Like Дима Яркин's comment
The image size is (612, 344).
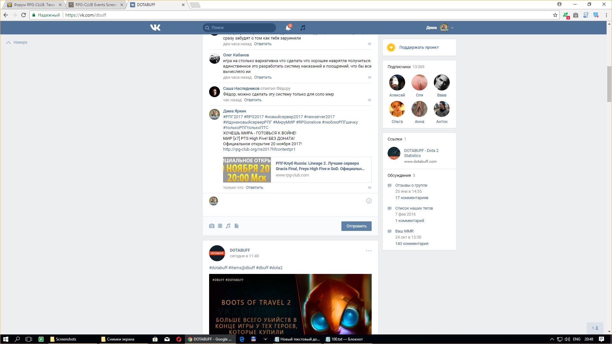pyautogui.click(x=369, y=188)
